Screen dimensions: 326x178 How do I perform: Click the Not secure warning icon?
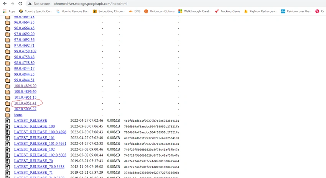[x=30, y=4]
